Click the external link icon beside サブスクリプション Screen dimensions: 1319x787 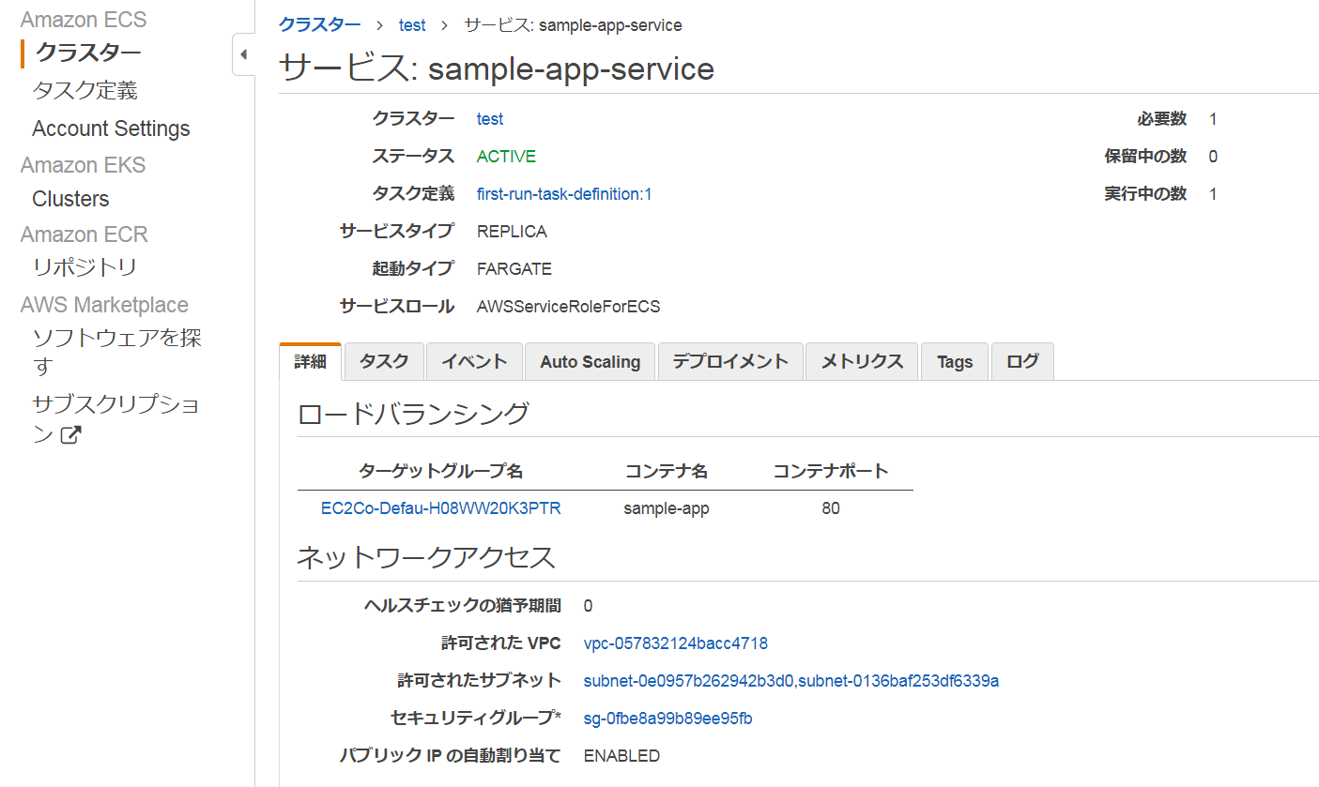(70, 435)
